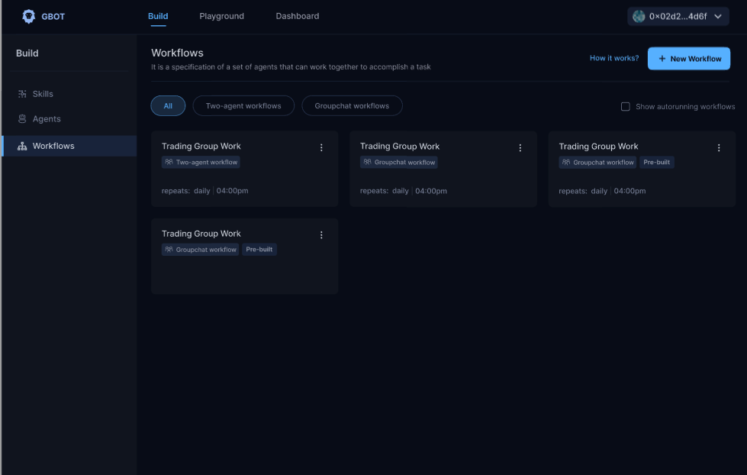Filter by Two-agent workflows

coord(243,106)
